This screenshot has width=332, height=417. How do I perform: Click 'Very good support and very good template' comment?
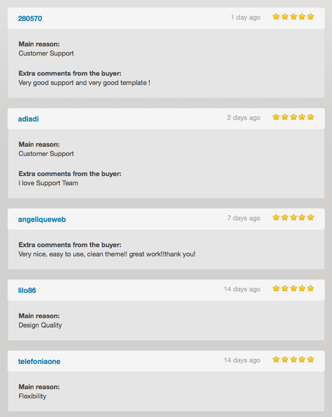[x=84, y=83]
